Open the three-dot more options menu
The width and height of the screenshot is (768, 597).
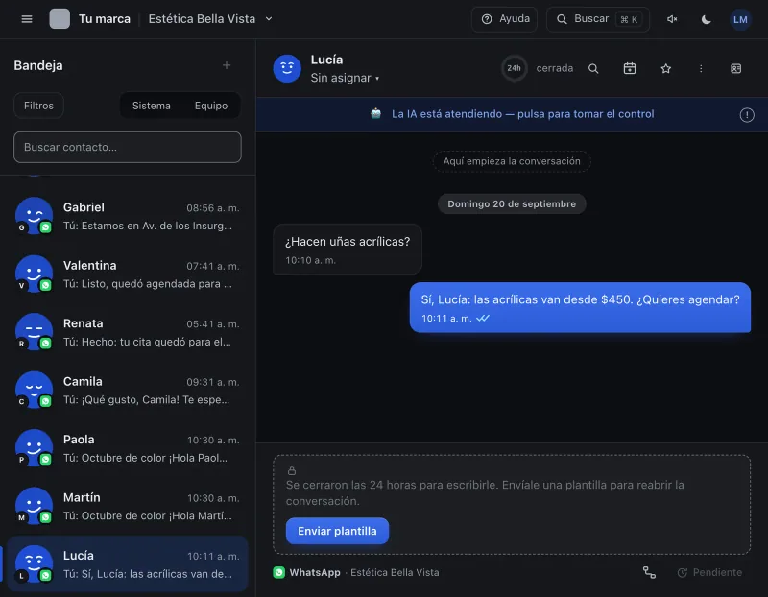701,68
